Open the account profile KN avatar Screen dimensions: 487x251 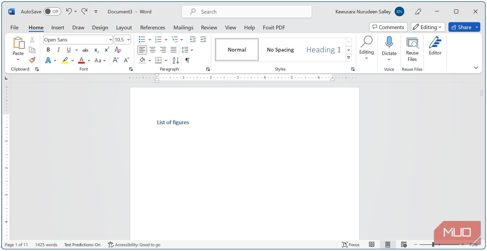399,11
